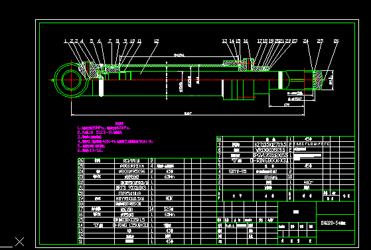The width and height of the screenshot is (371, 250).
Task: Click balloon callout number 25 above the rod end
Action: click(320, 41)
